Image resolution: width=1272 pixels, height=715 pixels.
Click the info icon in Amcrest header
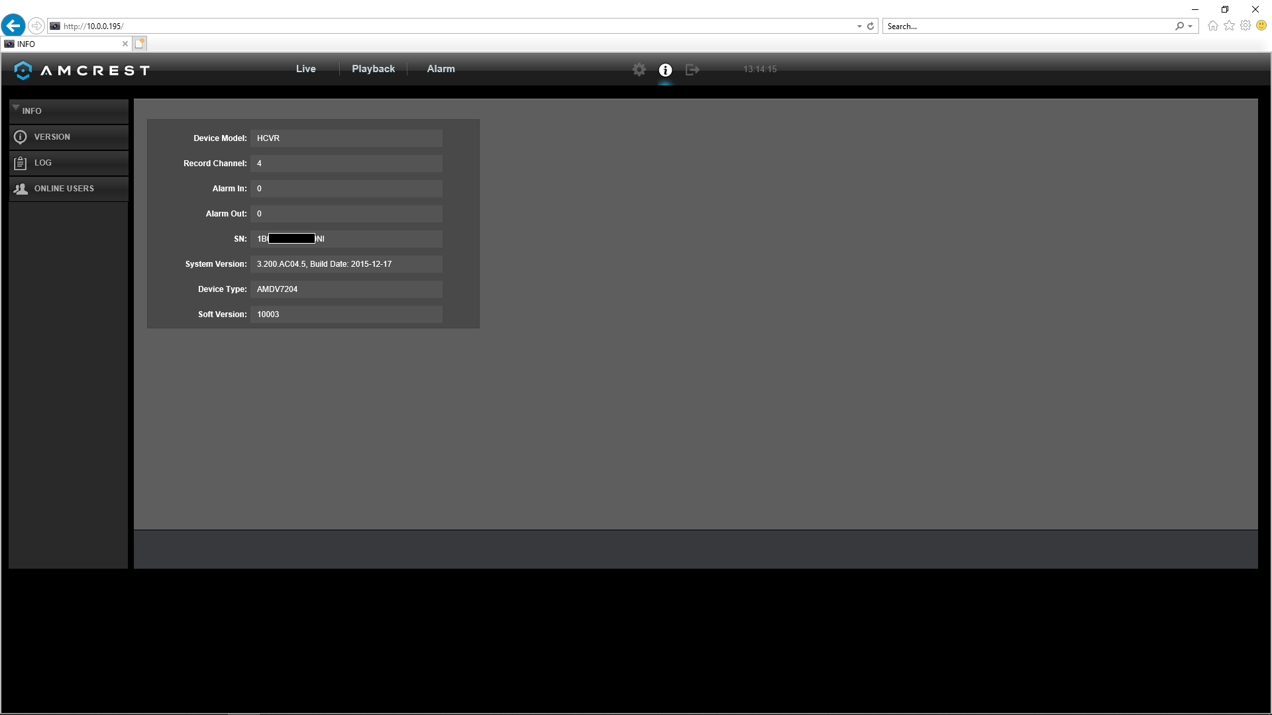point(665,70)
